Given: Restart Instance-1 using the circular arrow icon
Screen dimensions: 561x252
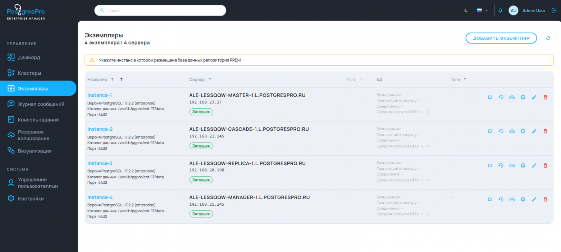Looking at the screenshot, I should click(x=501, y=97).
